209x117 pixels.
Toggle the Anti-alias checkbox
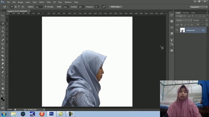pyautogui.click(x=45, y=6)
